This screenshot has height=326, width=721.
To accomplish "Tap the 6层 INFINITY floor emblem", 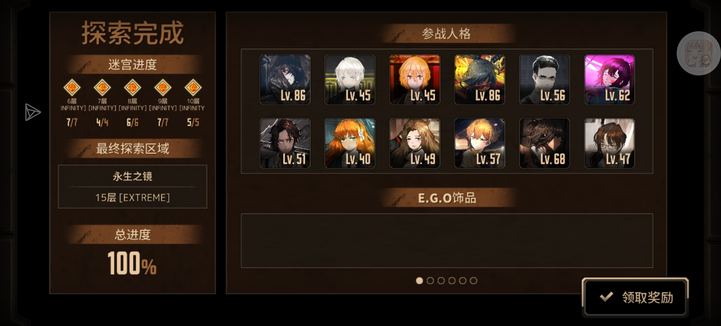I will point(72,87).
